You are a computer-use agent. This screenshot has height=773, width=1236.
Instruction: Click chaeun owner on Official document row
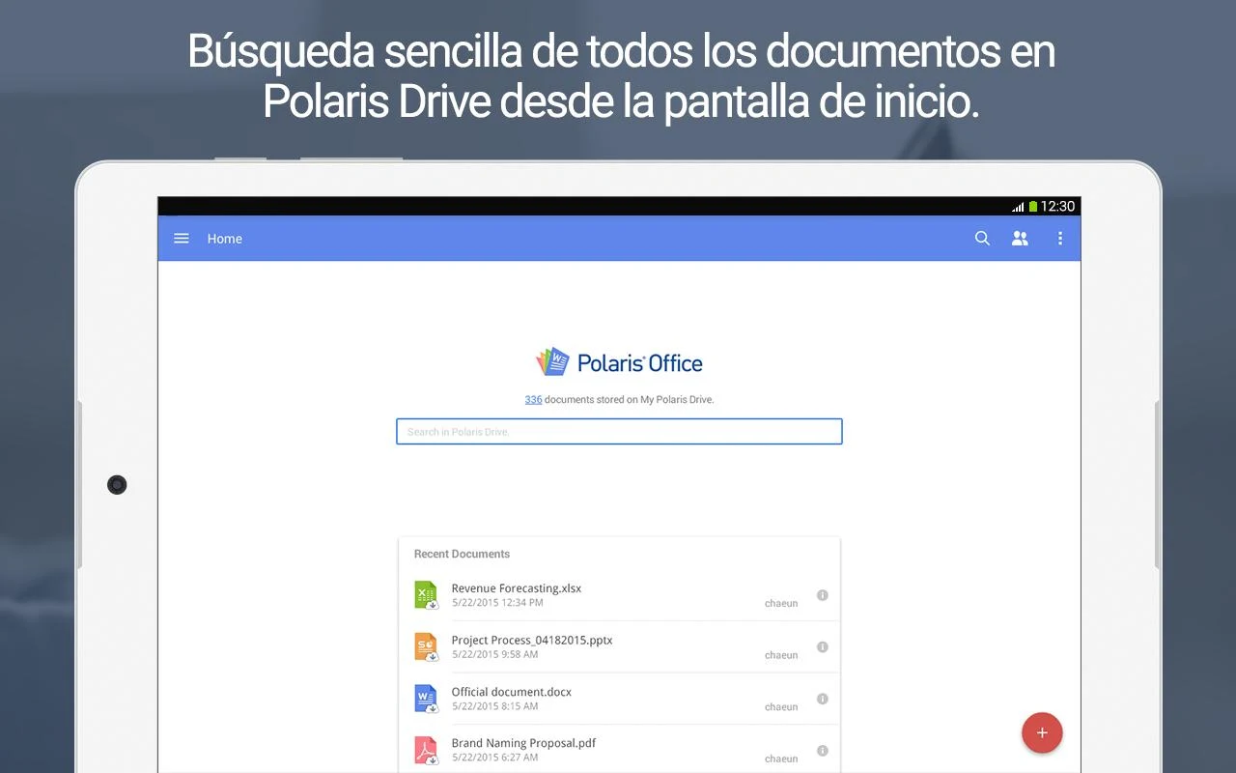[781, 706]
